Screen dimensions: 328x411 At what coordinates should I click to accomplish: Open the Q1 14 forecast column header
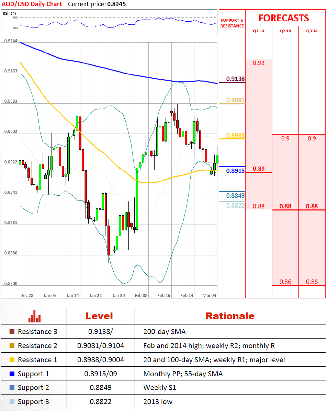click(x=259, y=31)
